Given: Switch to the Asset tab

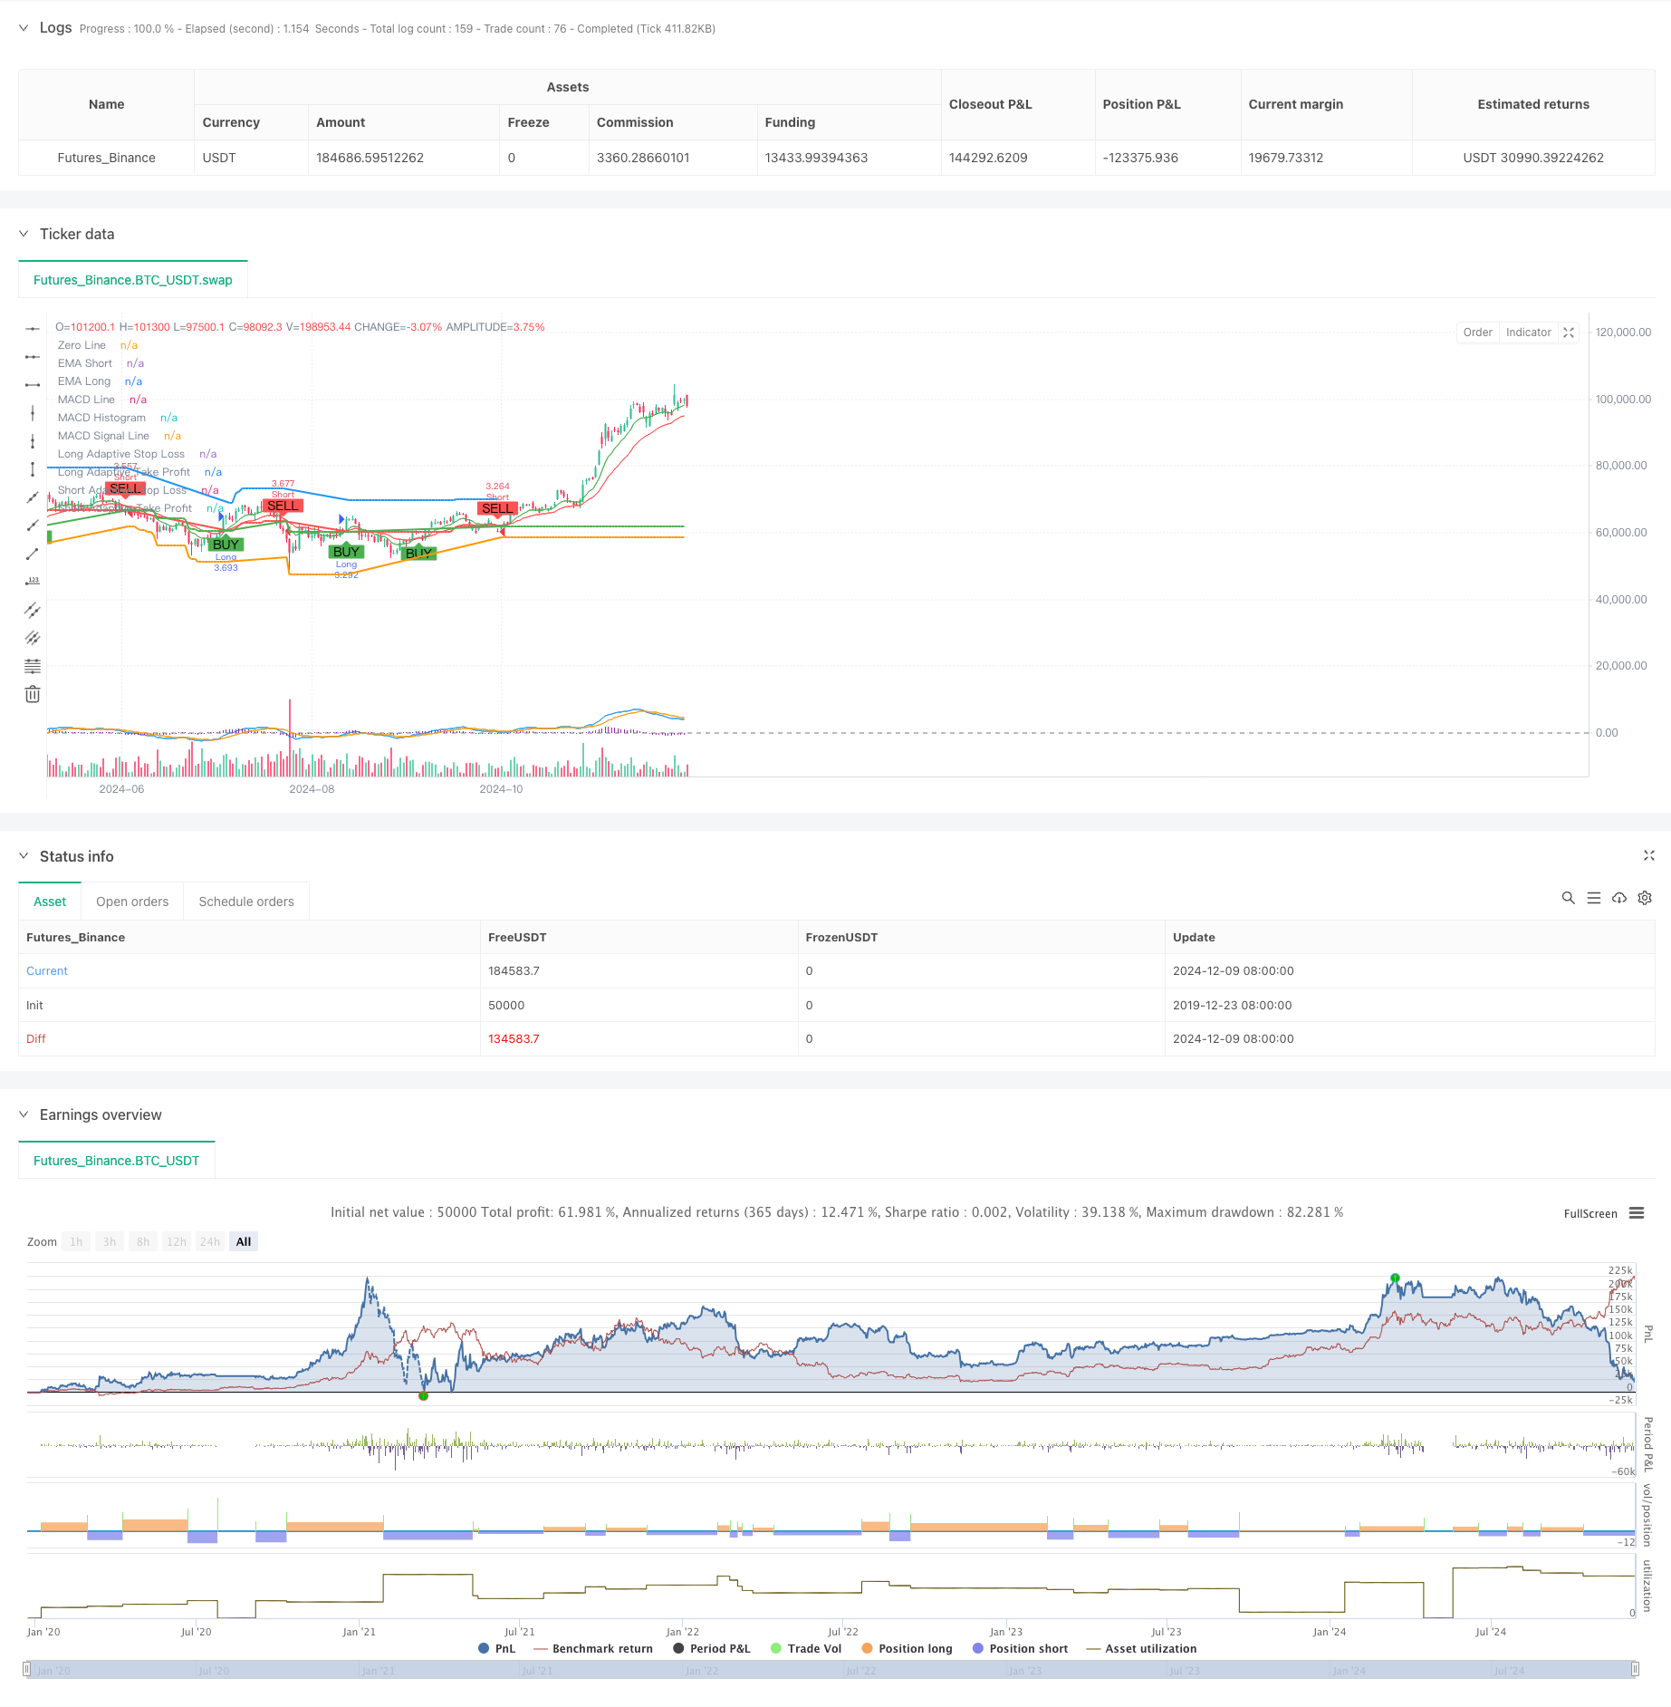Looking at the screenshot, I should pos(50,902).
